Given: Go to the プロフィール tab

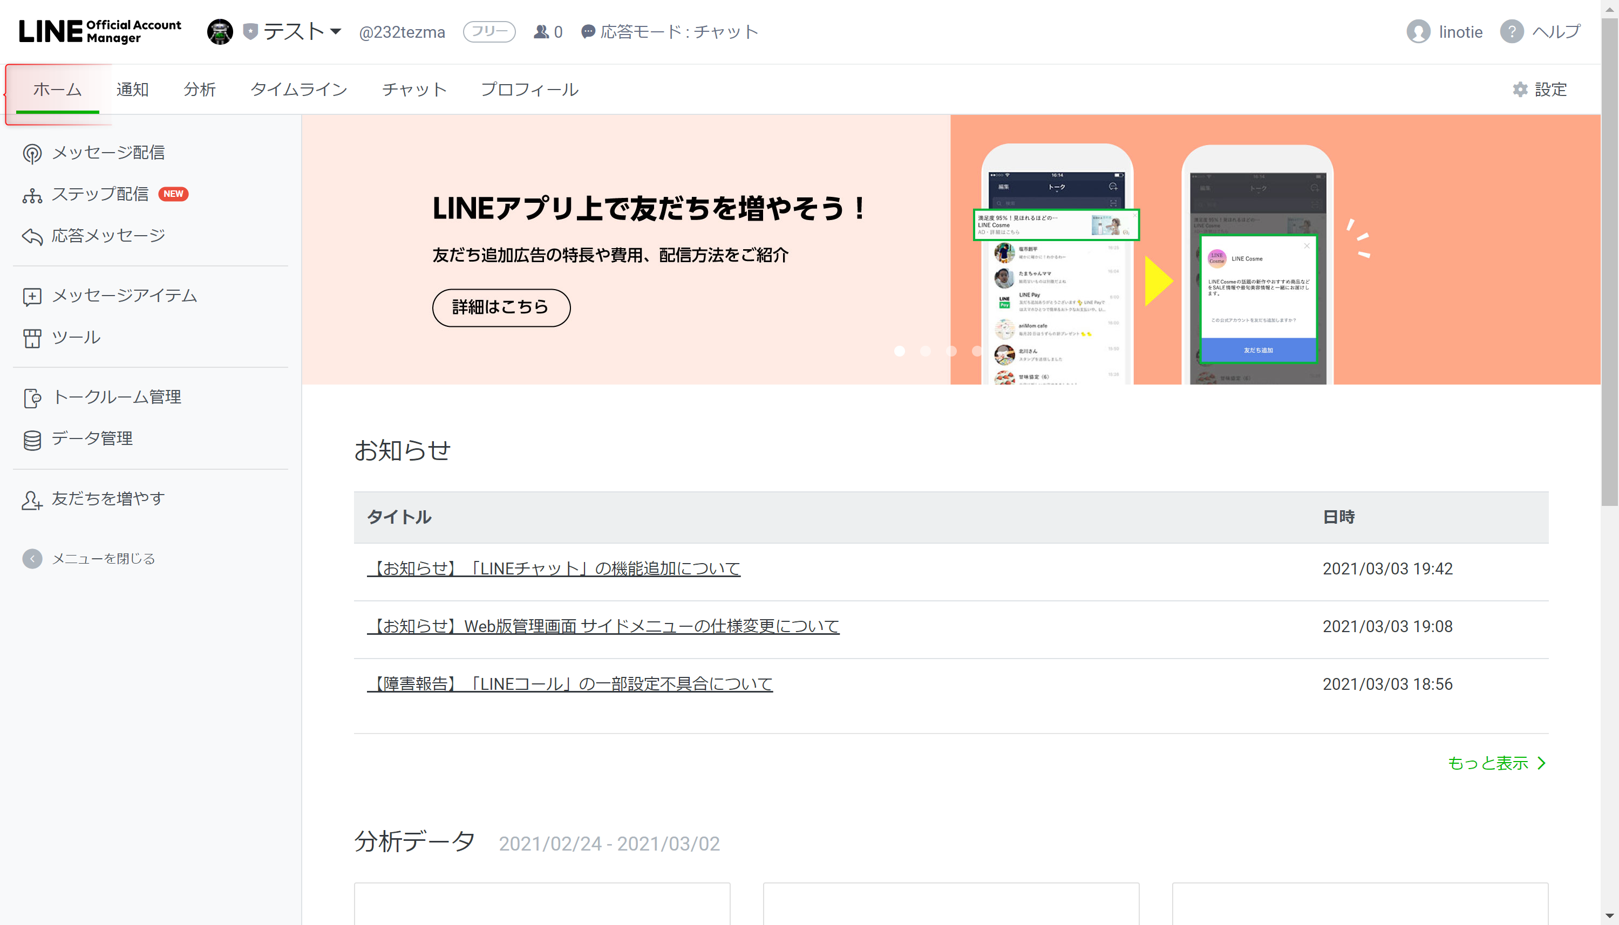Looking at the screenshot, I should 529,90.
